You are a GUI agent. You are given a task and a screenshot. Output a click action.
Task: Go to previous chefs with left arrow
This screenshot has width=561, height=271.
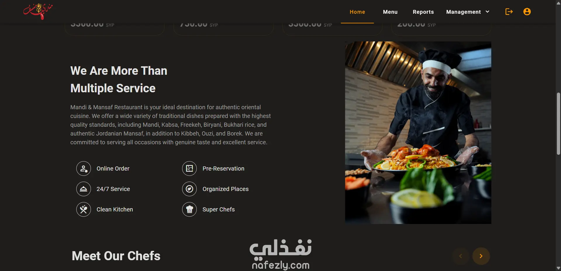coord(460,256)
